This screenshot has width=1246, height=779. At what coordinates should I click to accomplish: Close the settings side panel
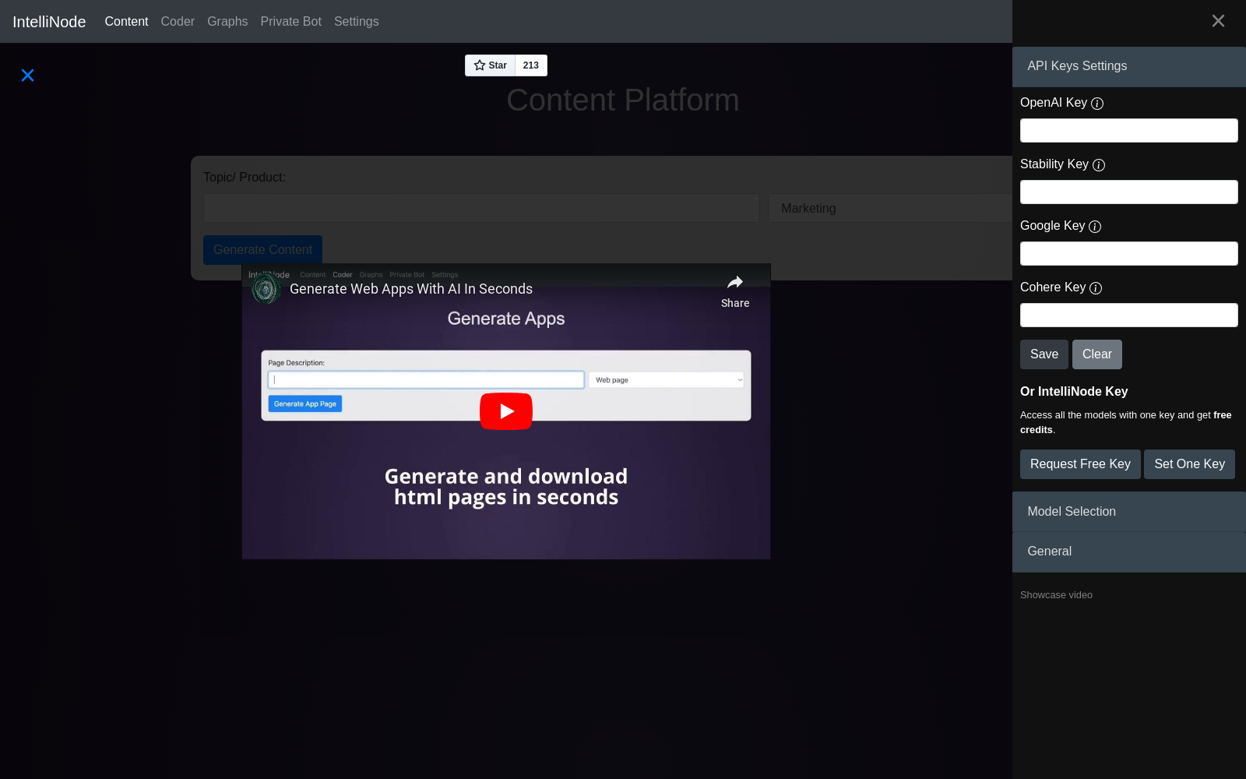(1218, 21)
